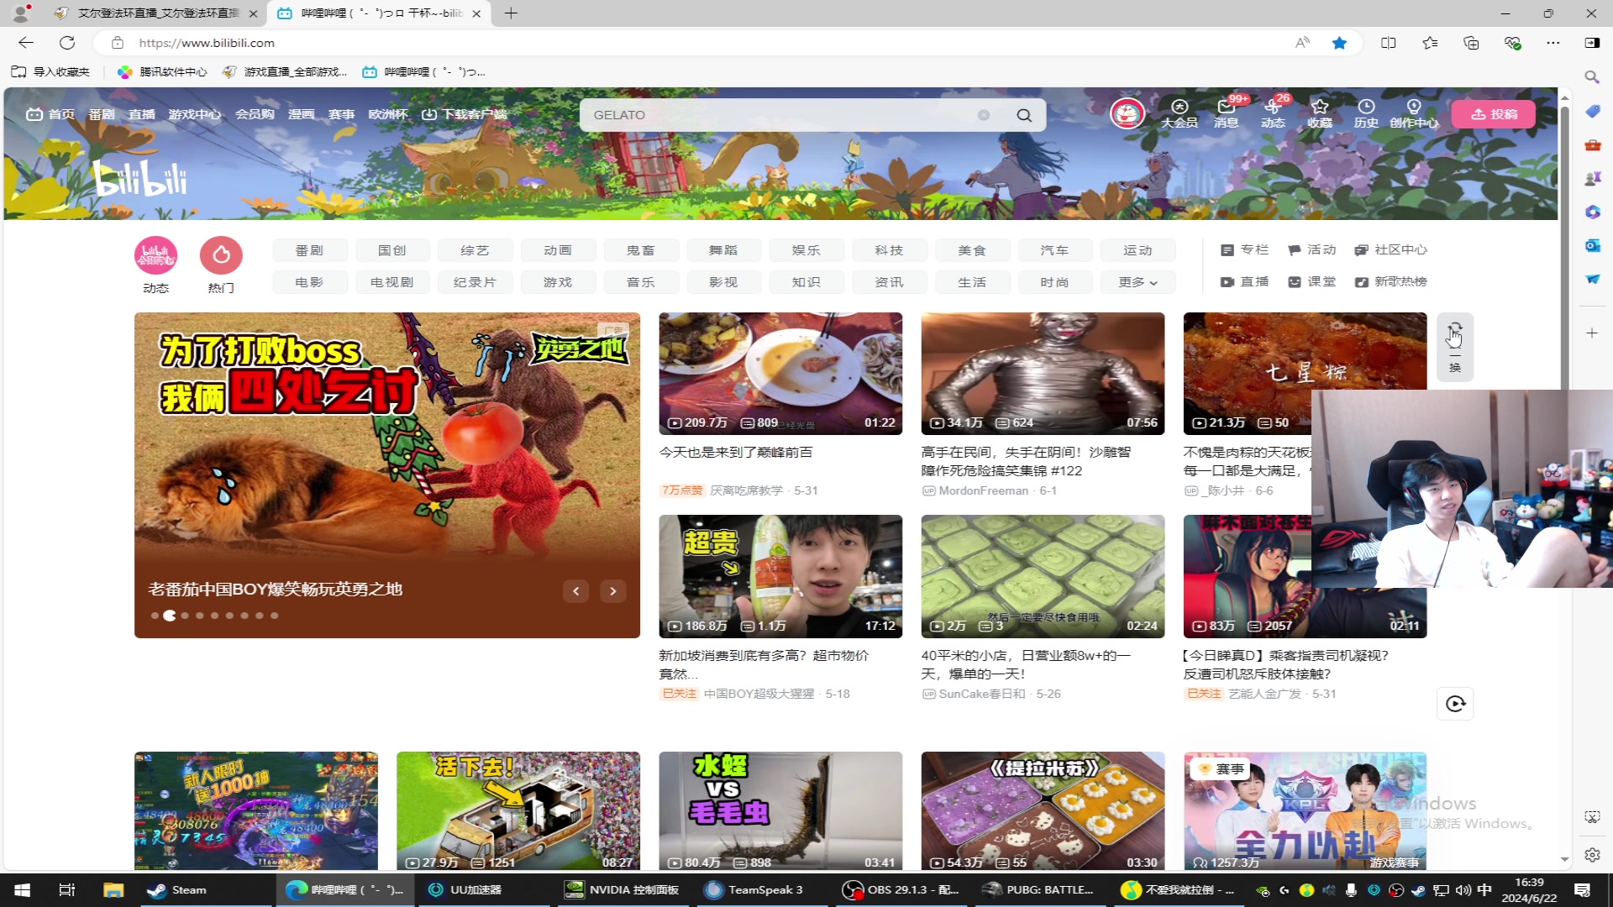Open the 动态 pink circle icon
Viewport: 1613px width, 907px height.
[x=155, y=255]
